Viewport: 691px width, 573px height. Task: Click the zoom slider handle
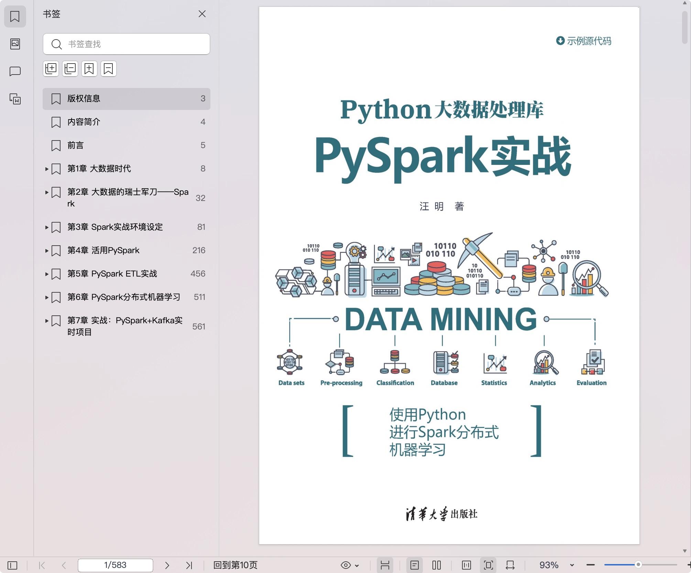[x=638, y=565]
